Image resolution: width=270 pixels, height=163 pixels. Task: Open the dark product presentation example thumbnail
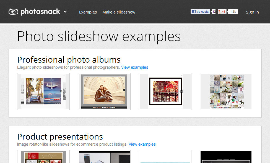click(x=226, y=157)
